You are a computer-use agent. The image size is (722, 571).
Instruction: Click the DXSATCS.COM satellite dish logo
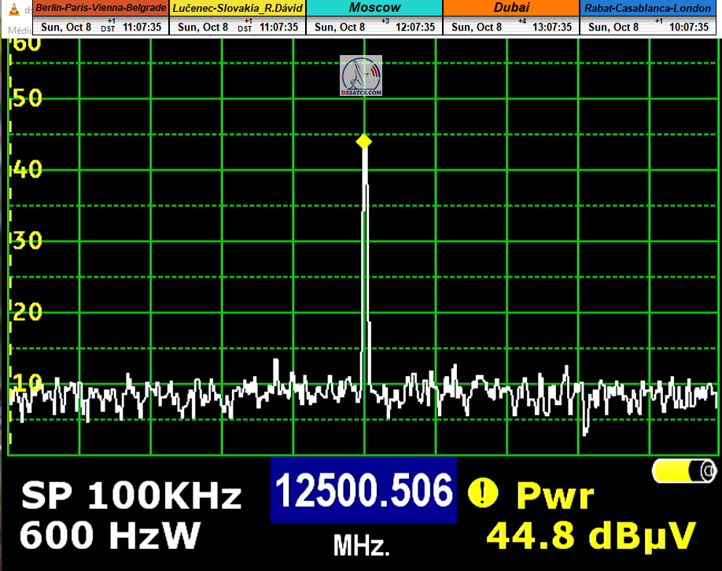361,76
